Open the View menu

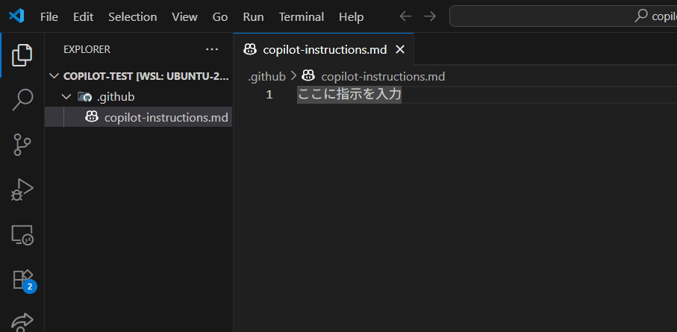pos(185,17)
